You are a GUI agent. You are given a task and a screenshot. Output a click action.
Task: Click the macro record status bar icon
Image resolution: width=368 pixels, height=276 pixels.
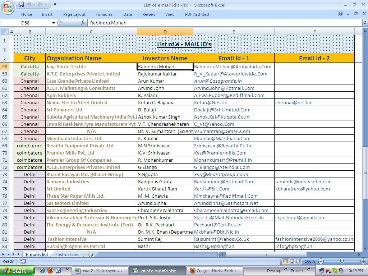pos(23,261)
